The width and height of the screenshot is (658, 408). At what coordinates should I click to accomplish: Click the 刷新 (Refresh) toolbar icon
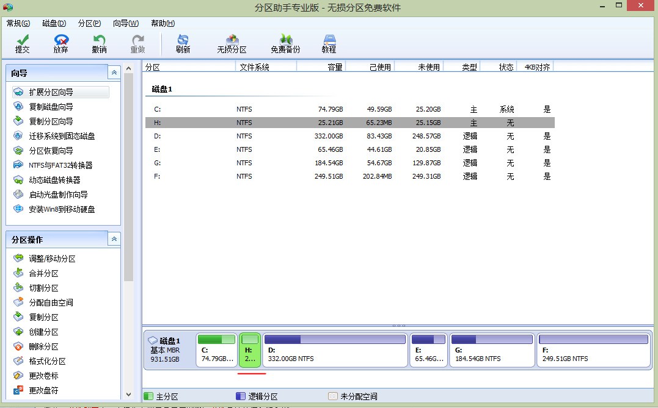point(183,43)
